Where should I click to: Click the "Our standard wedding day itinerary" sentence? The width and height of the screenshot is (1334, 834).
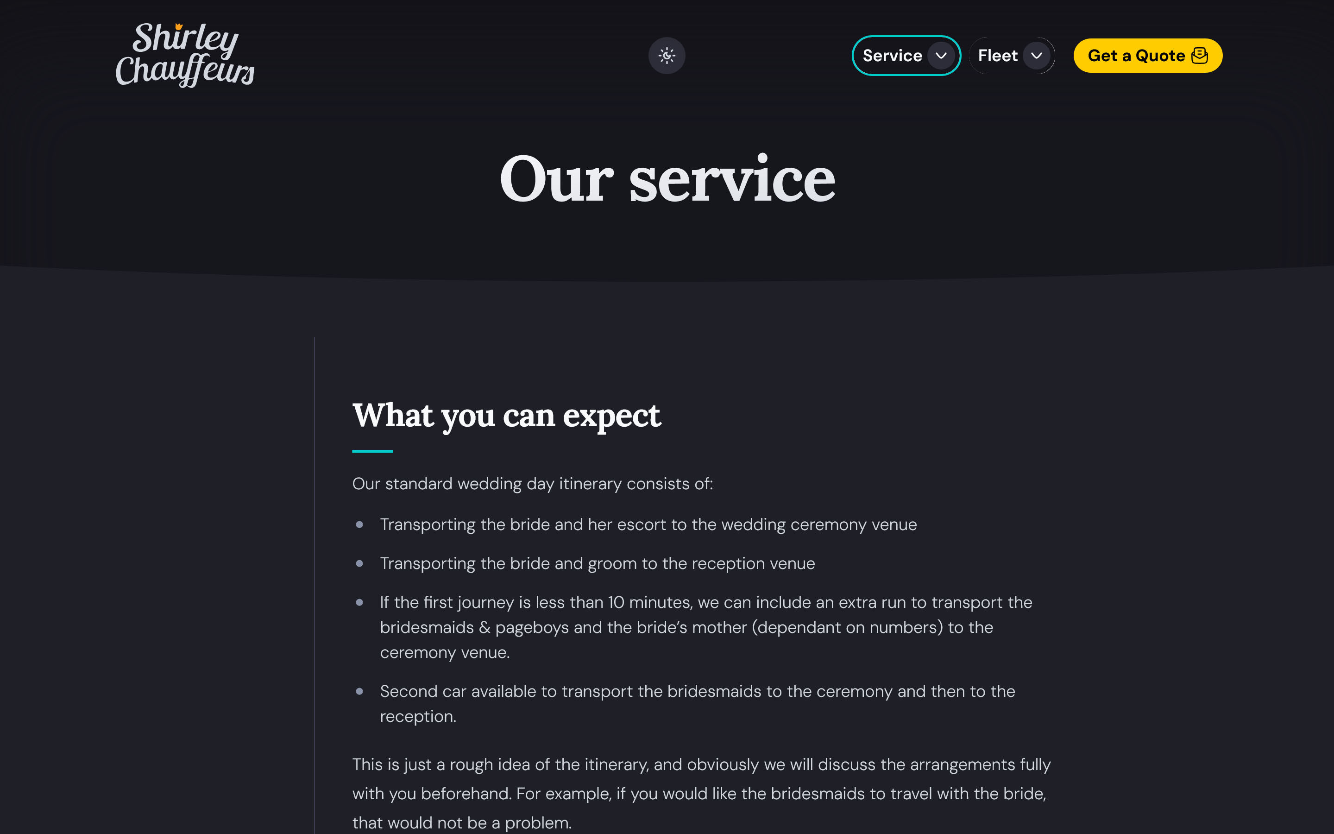pos(533,484)
